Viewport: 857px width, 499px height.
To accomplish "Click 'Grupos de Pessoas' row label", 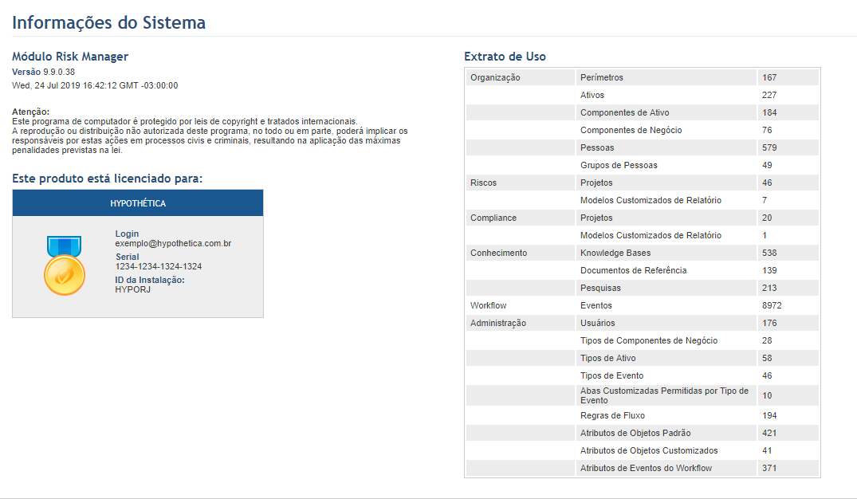I will (619, 165).
